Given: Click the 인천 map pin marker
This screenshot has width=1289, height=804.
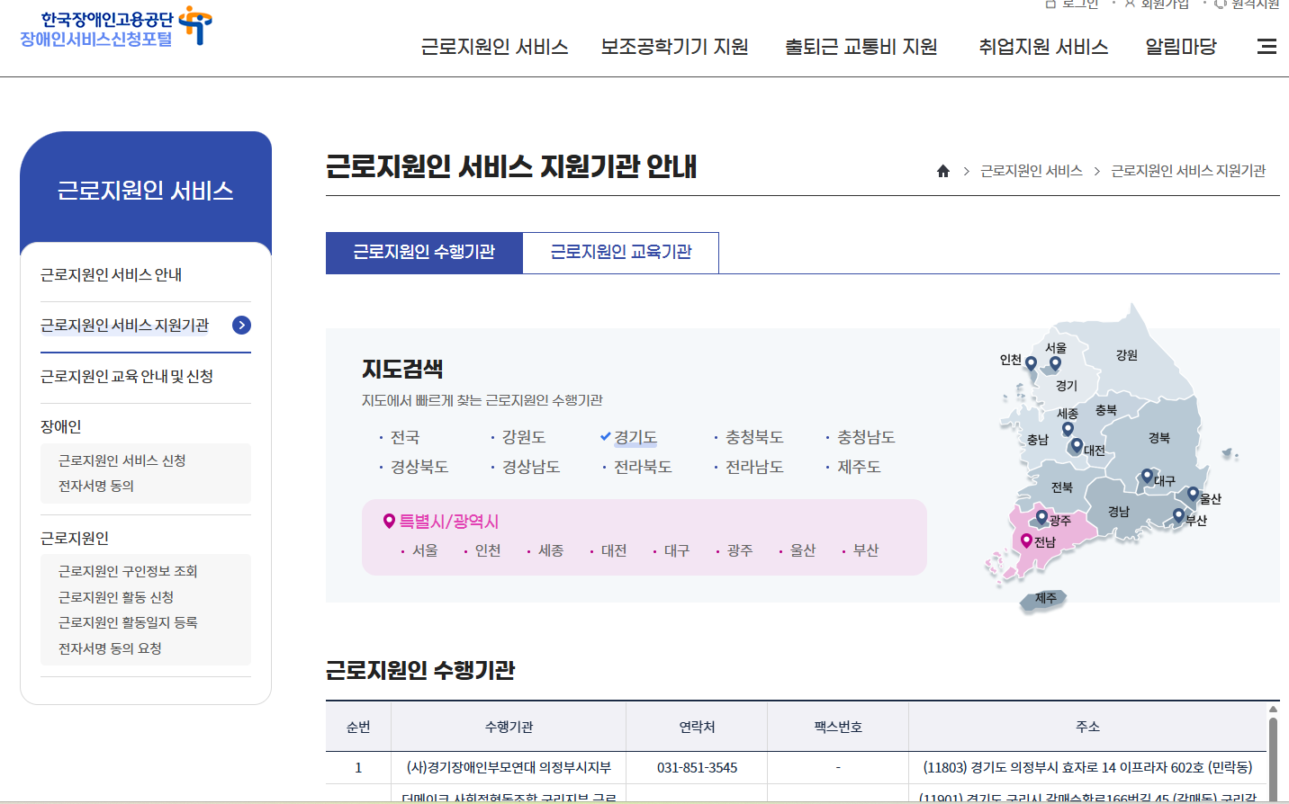Looking at the screenshot, I should (x=1031, y=363).
